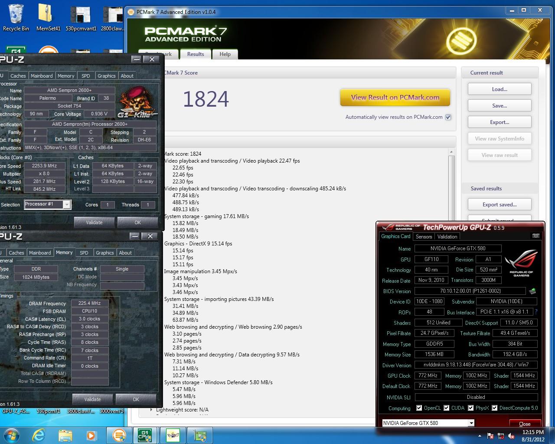555x444 pixels.
Task: Select the Graphics - DirectX 9 result row
Action: pyautogui.click(x=198, y=244)
